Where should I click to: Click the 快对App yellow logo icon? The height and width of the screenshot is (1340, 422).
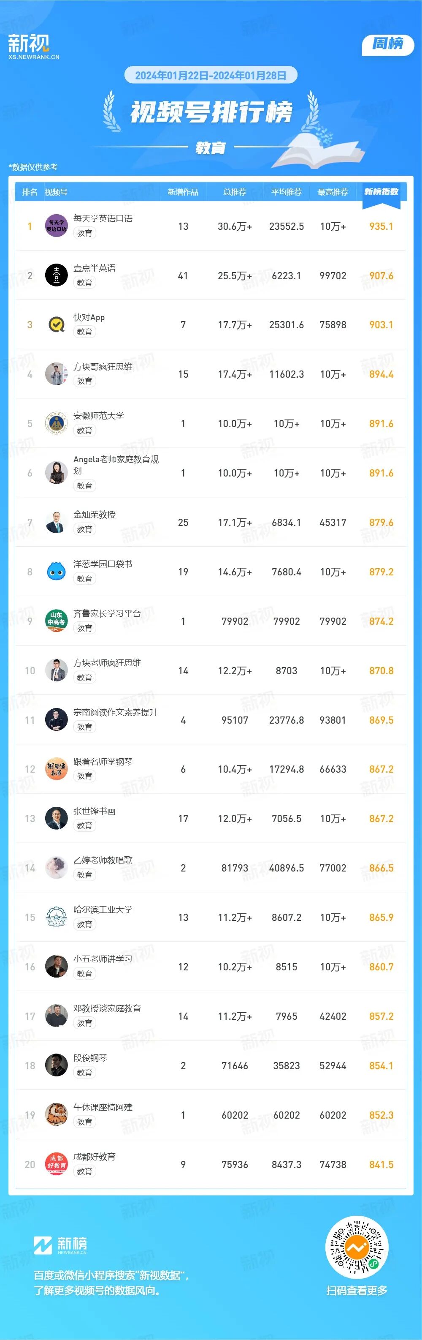pyautogui.click(x=56, y=324)
